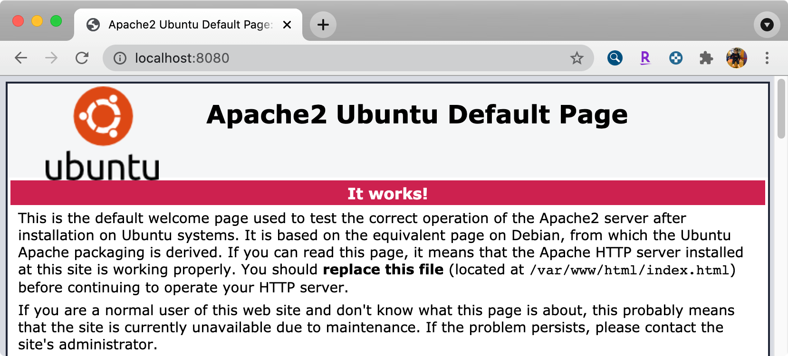Viewport: 788px width, 356px height.
Task: Open a new tab with the plus button
Action: pos(323,25)
